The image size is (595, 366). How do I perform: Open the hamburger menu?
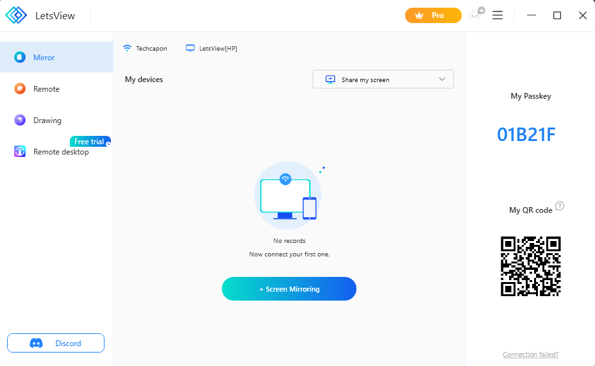[498, 15]
